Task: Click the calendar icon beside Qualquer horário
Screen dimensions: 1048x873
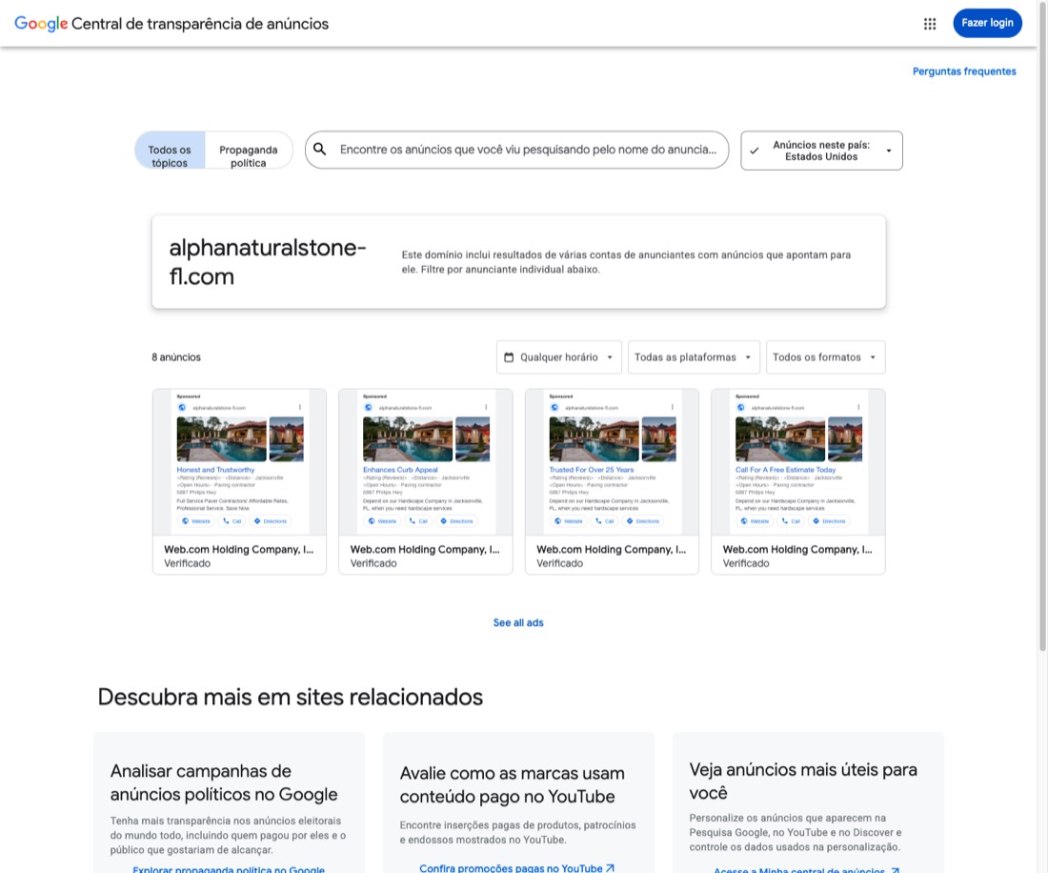Action: [x=509, y=357]
